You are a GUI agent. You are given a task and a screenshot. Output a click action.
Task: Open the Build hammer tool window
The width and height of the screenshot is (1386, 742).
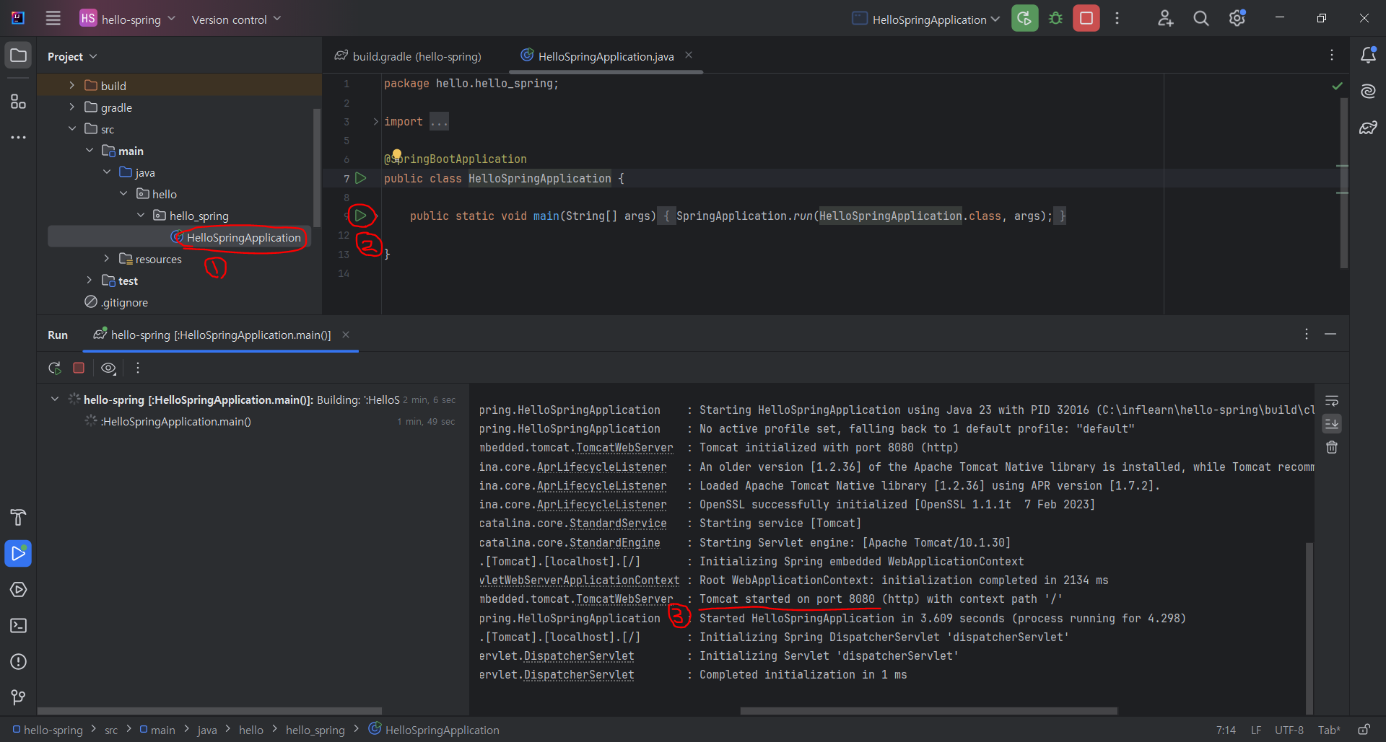pyautogui.click(x=18, y=517)
